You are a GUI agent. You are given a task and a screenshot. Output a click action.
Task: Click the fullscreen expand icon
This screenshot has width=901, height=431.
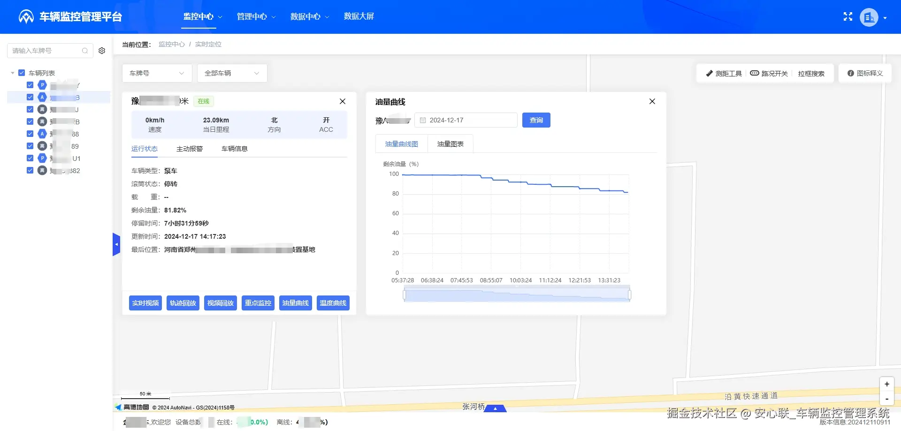tap(848, 16)
